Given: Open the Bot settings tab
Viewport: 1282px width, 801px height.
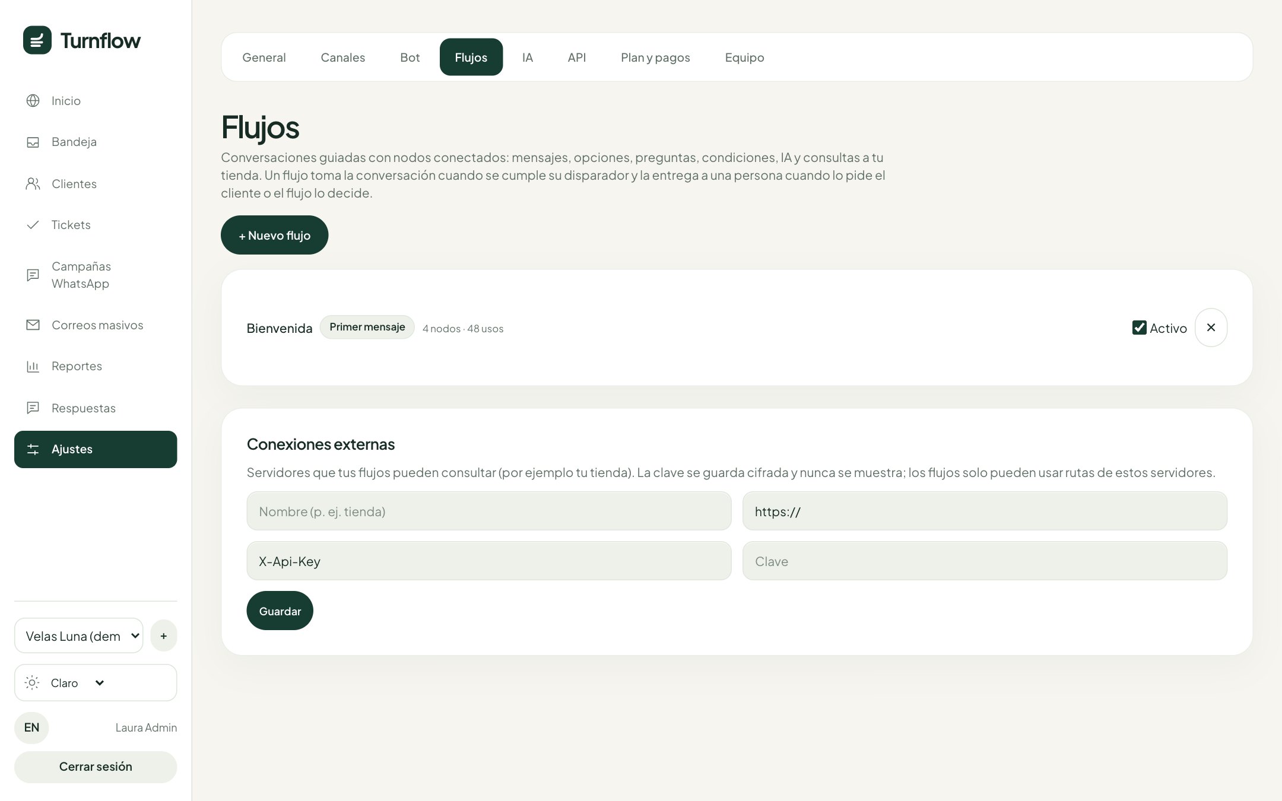Looking at the screenshot, I should point(410,58).
